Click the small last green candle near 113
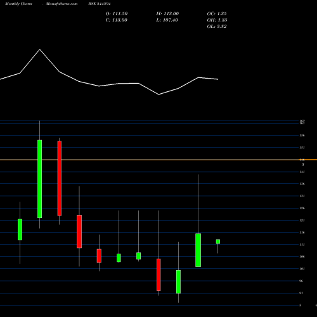Viewport: 317px width, 317px height. (218, 242)
